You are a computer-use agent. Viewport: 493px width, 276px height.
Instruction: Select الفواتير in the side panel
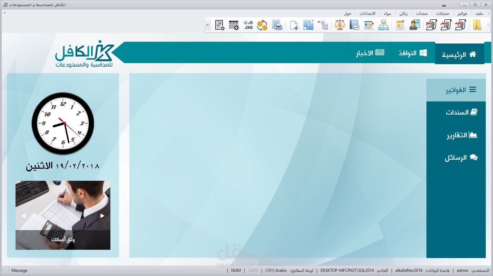[x=456, y=90]
